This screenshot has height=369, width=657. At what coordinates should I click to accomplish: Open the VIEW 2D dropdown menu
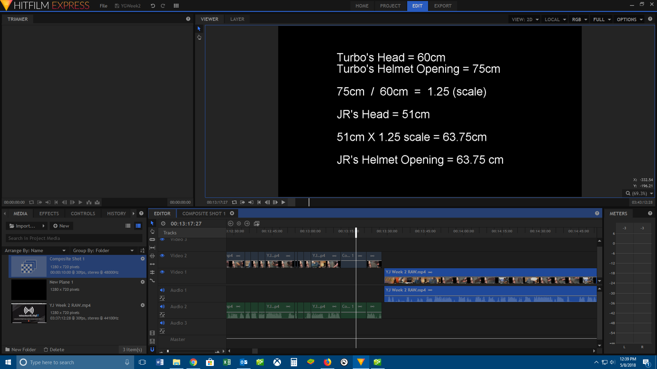tap(525, 19)
